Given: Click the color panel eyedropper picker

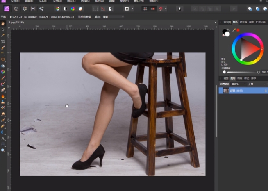Looking at the screenshot, I should (x=234, y=30).
